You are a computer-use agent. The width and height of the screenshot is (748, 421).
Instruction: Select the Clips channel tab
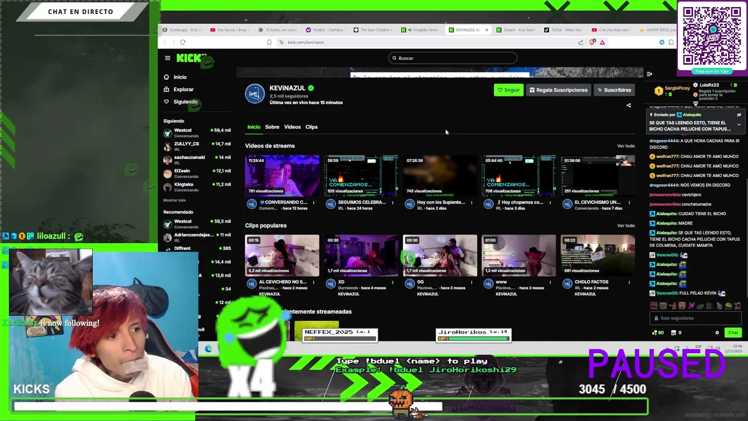pos(311,127)
